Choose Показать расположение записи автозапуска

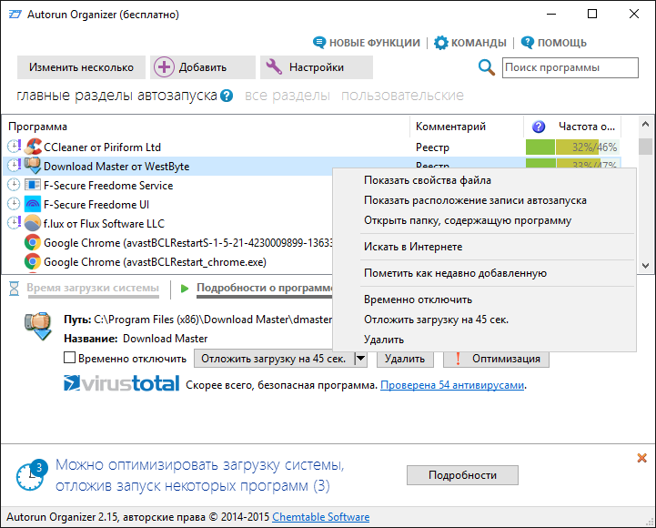point(475,200)
